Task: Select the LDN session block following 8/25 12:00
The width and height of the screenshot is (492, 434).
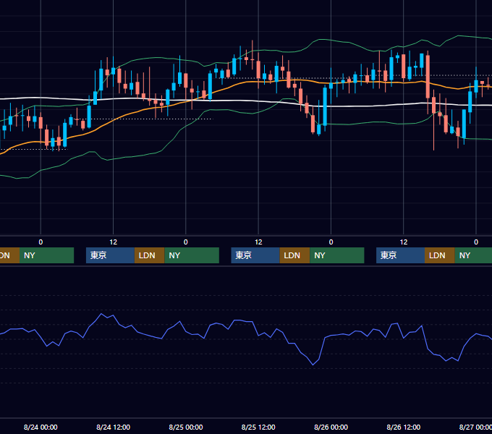Action: (294, 255)
